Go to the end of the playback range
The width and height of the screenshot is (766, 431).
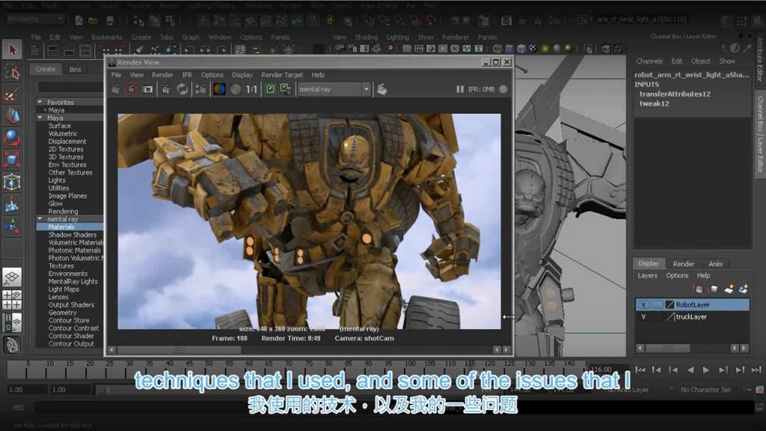756,370
